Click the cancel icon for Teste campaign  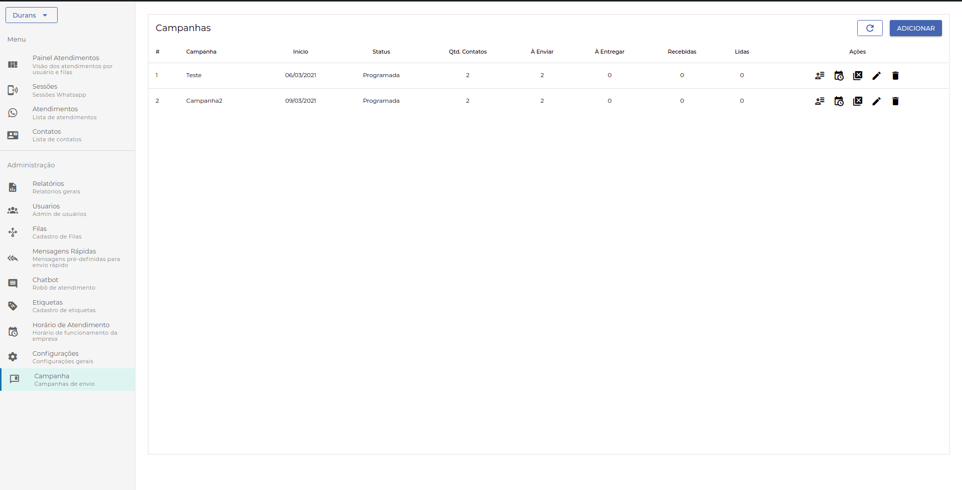[x=858, y=76]
